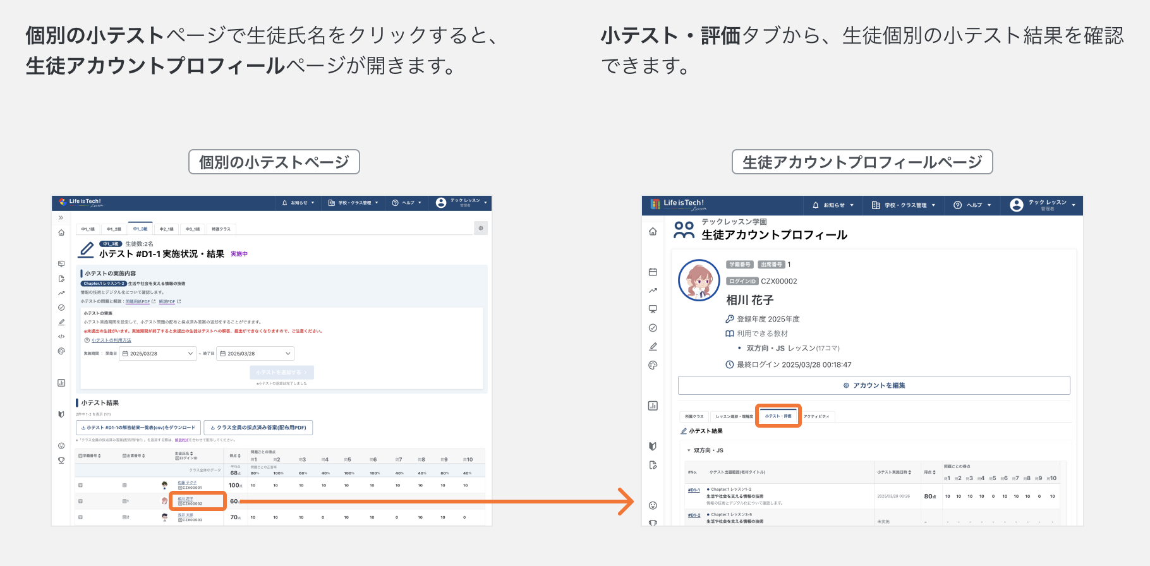Click the presentation screen icon in the profile page sidebar
Viewport: 1150px width, 566px height.
[653, 310]
